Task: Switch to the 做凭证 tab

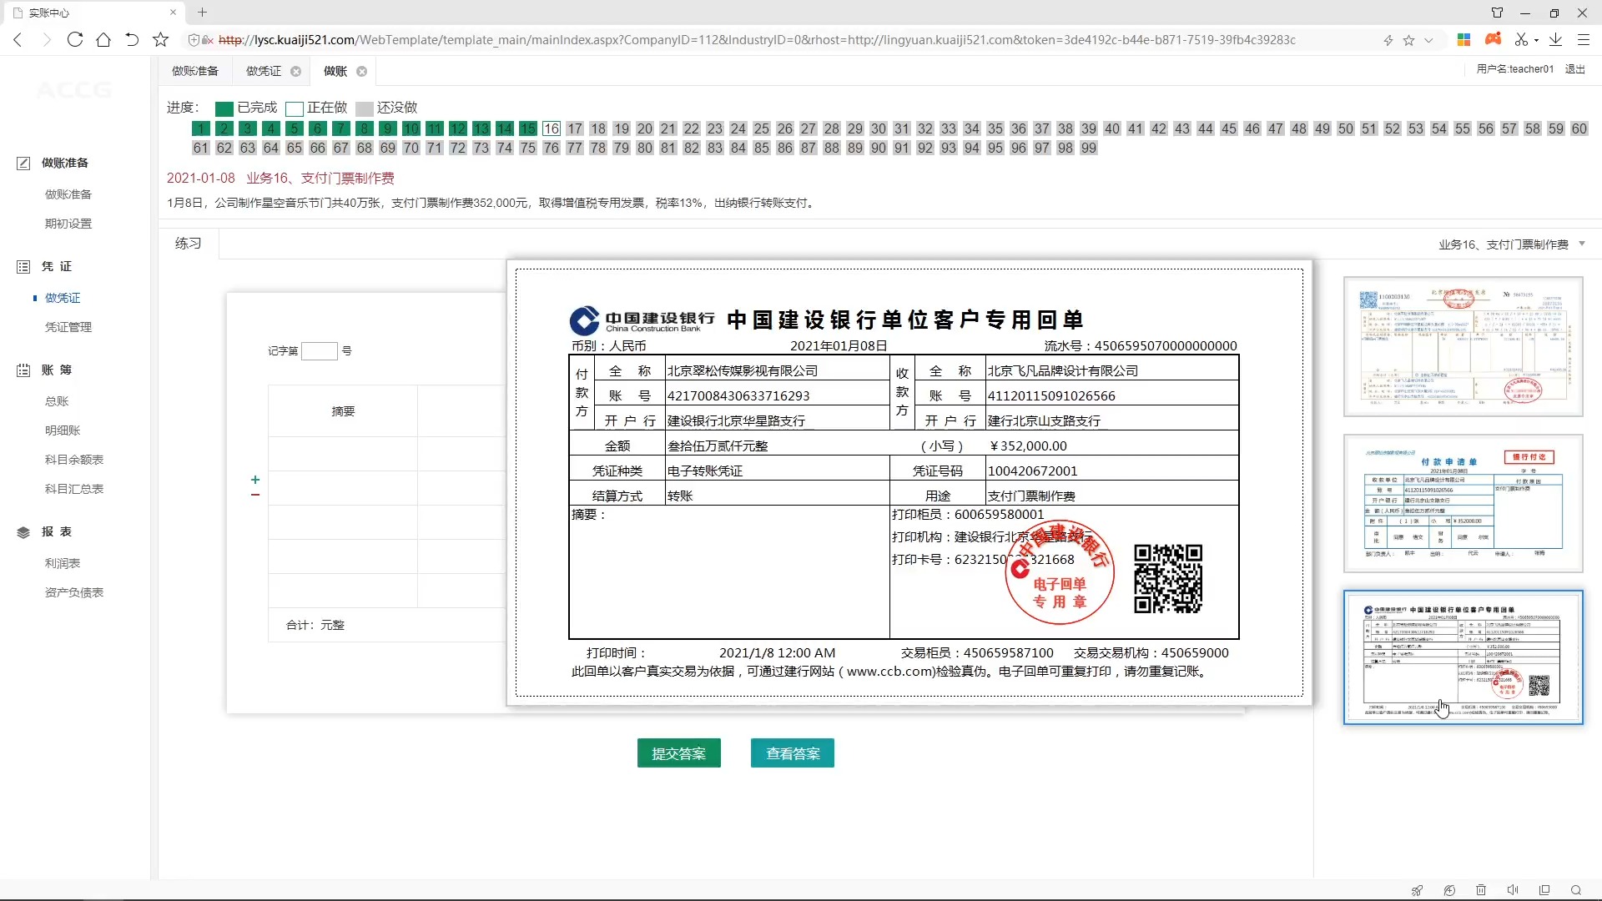Action: 264,71
